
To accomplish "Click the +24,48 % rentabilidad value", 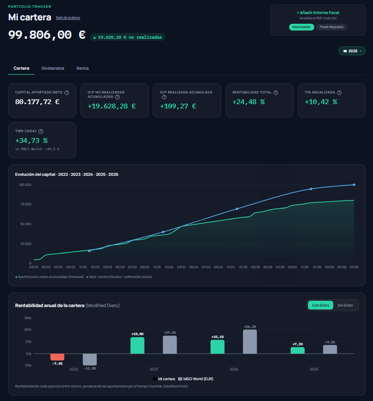I will pos(248,102).
